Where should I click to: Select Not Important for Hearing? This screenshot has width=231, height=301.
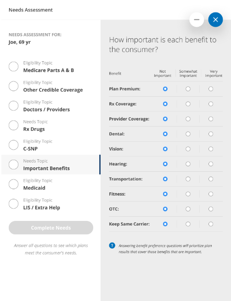coord(165,164)
